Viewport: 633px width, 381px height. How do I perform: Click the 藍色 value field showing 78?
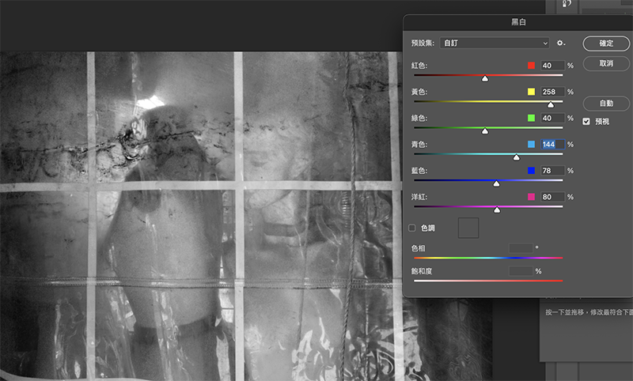point(552,171)
